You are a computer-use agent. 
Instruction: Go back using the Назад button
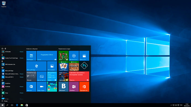point(5,101)
